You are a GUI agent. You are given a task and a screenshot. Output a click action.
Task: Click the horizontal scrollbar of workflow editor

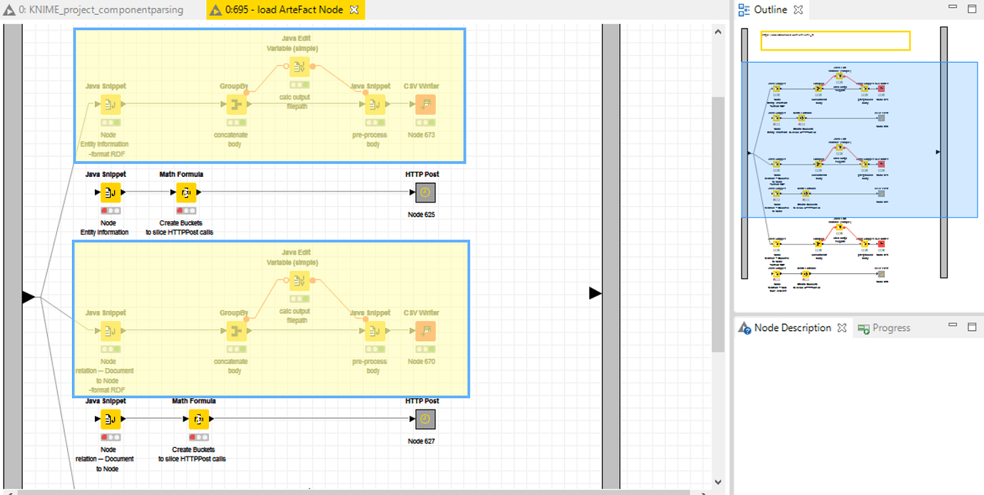[353, 491]
